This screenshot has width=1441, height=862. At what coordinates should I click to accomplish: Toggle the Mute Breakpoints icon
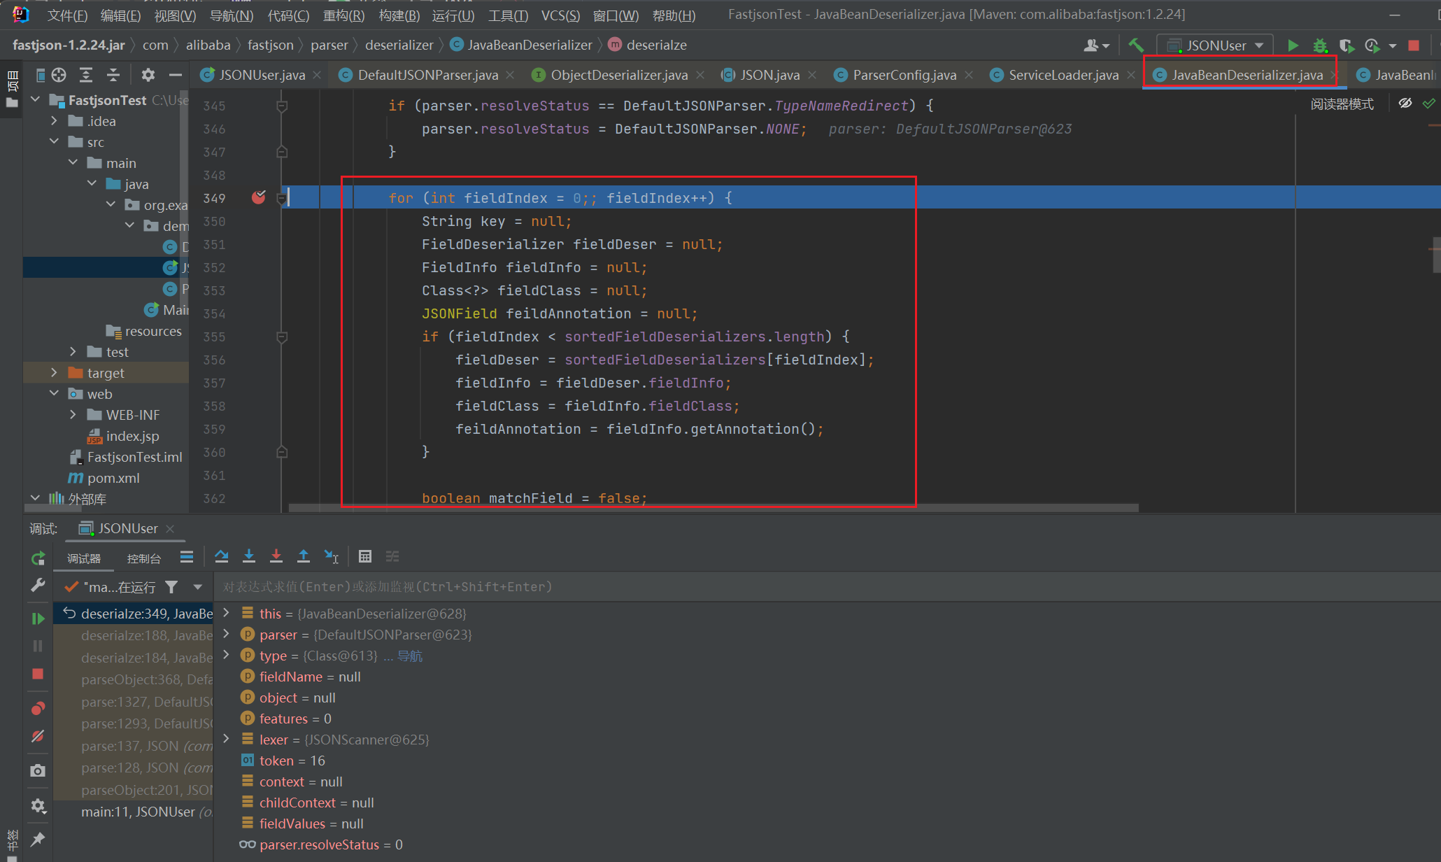(x=38, y=736)
